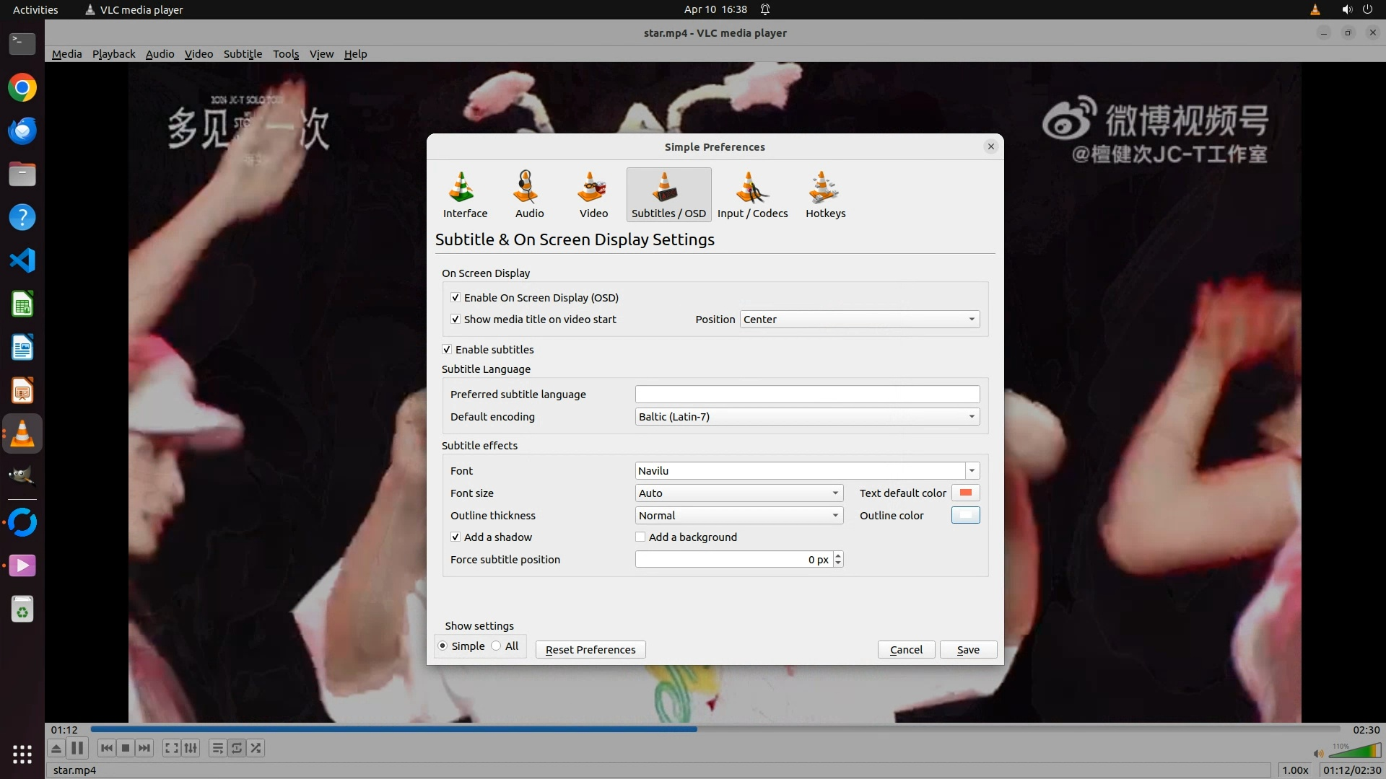Pick the Text default color swatch
The width and height of the screenshot is (1386, 779).
[x=965, y=493]
